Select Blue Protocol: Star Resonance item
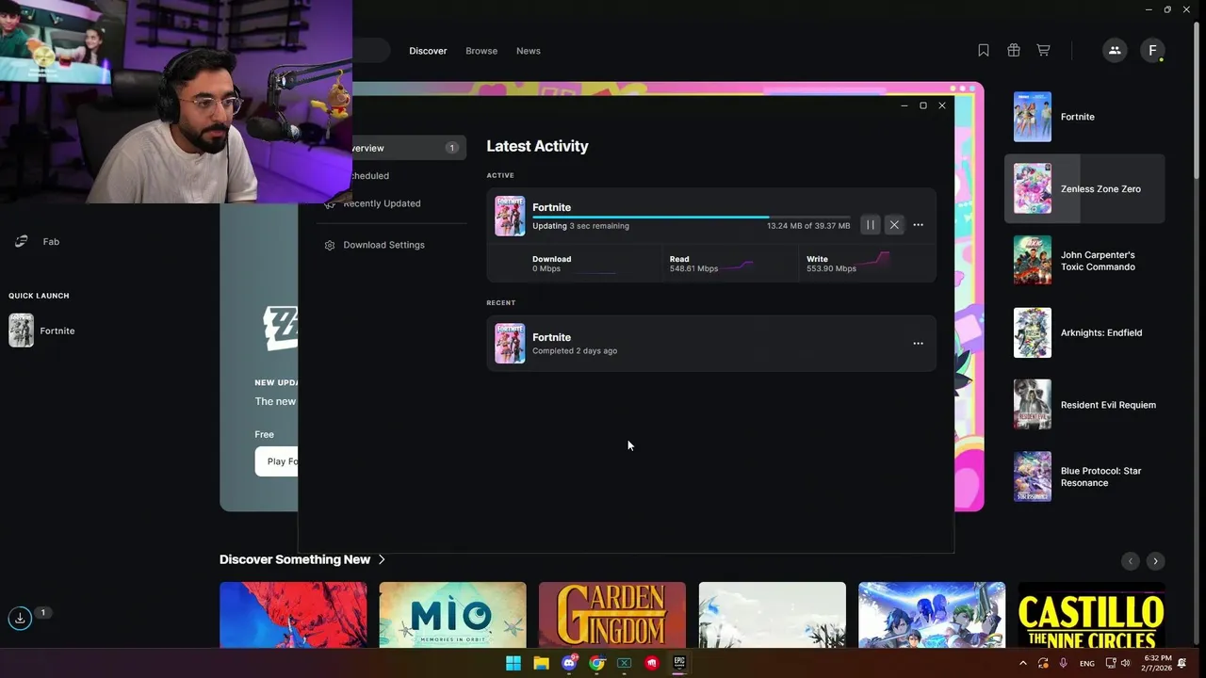Viewport: 1206px width, 678px height. tap(1084, 476)
